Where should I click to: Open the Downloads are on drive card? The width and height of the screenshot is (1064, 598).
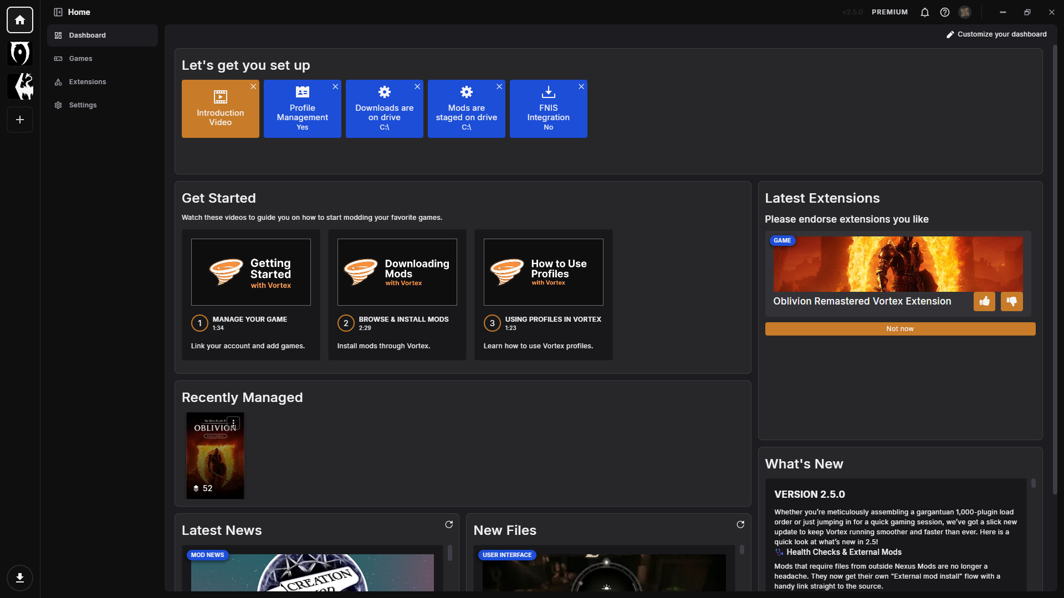385,109
